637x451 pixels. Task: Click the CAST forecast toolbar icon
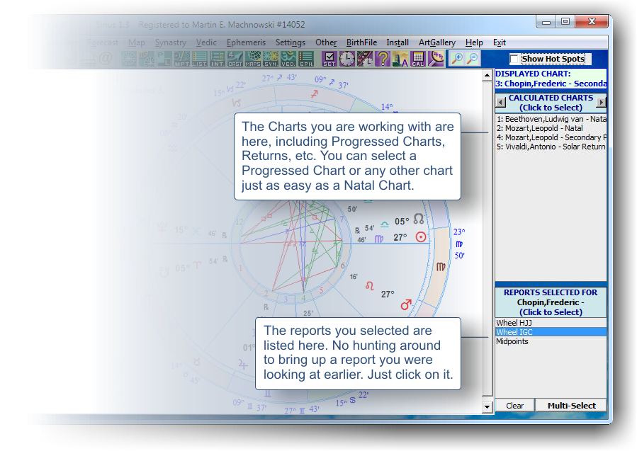click(x=235, y=59)
